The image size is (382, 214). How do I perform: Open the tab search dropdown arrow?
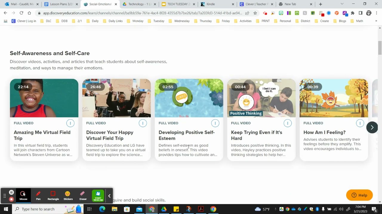[x=342, y=4]
